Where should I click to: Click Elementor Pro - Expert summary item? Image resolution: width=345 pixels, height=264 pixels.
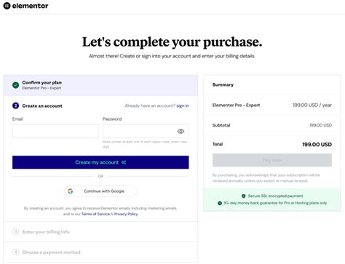point(236,105)
